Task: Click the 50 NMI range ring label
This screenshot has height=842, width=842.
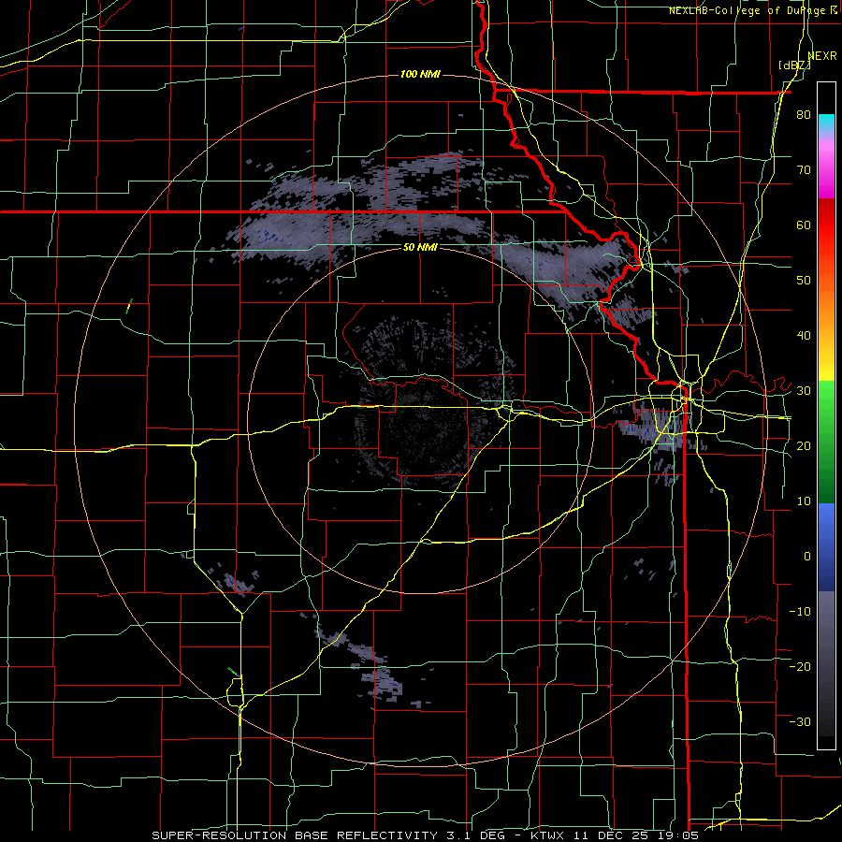Action: pos(420,247)
